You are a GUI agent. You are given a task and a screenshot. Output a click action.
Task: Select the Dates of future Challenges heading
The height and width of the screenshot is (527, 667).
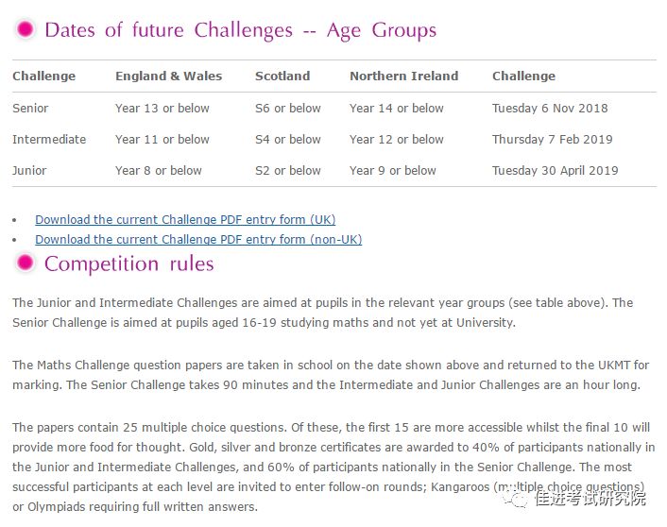click(x=241, y=30)
